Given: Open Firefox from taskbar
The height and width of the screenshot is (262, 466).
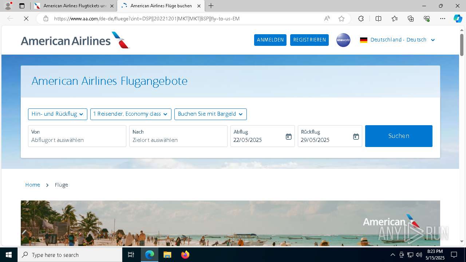Looking at the screenshot, I should (x=185, y=255).
